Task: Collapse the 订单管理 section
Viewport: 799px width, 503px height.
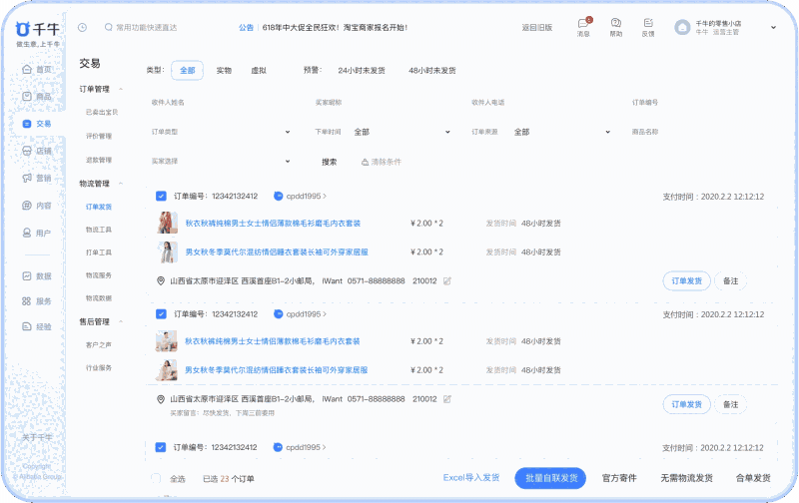Action: pos(121,89)
